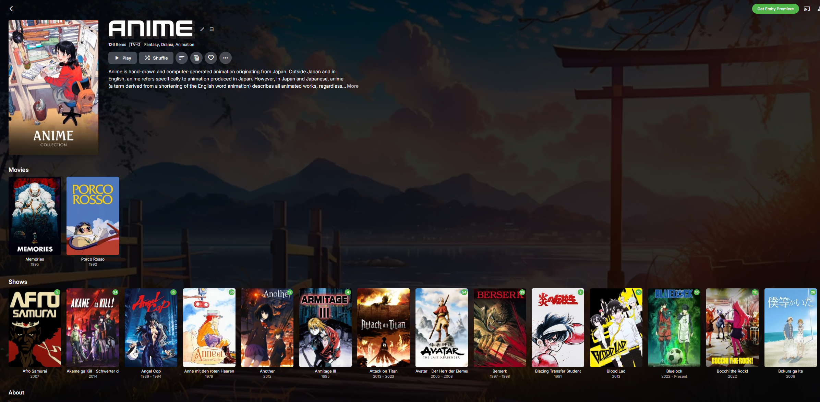
Task: Click the add to collection icon
Action: 196,58
